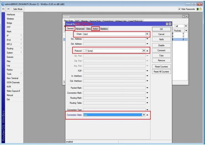Expand the Src. Address field arrow

(x=147, y=39)
